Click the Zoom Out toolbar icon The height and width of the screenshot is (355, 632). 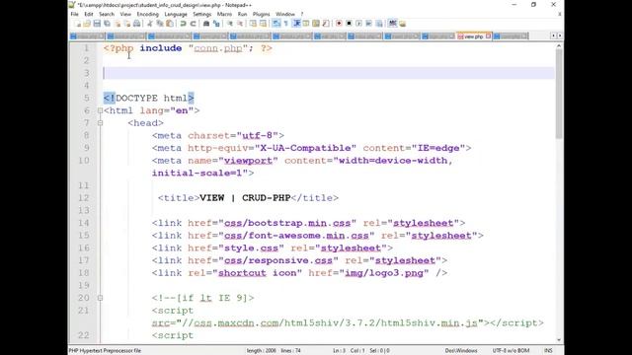[241, 24]
